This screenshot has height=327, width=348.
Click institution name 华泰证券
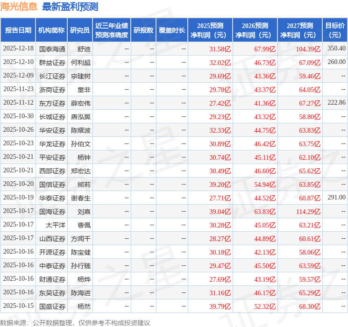point(52,198)
